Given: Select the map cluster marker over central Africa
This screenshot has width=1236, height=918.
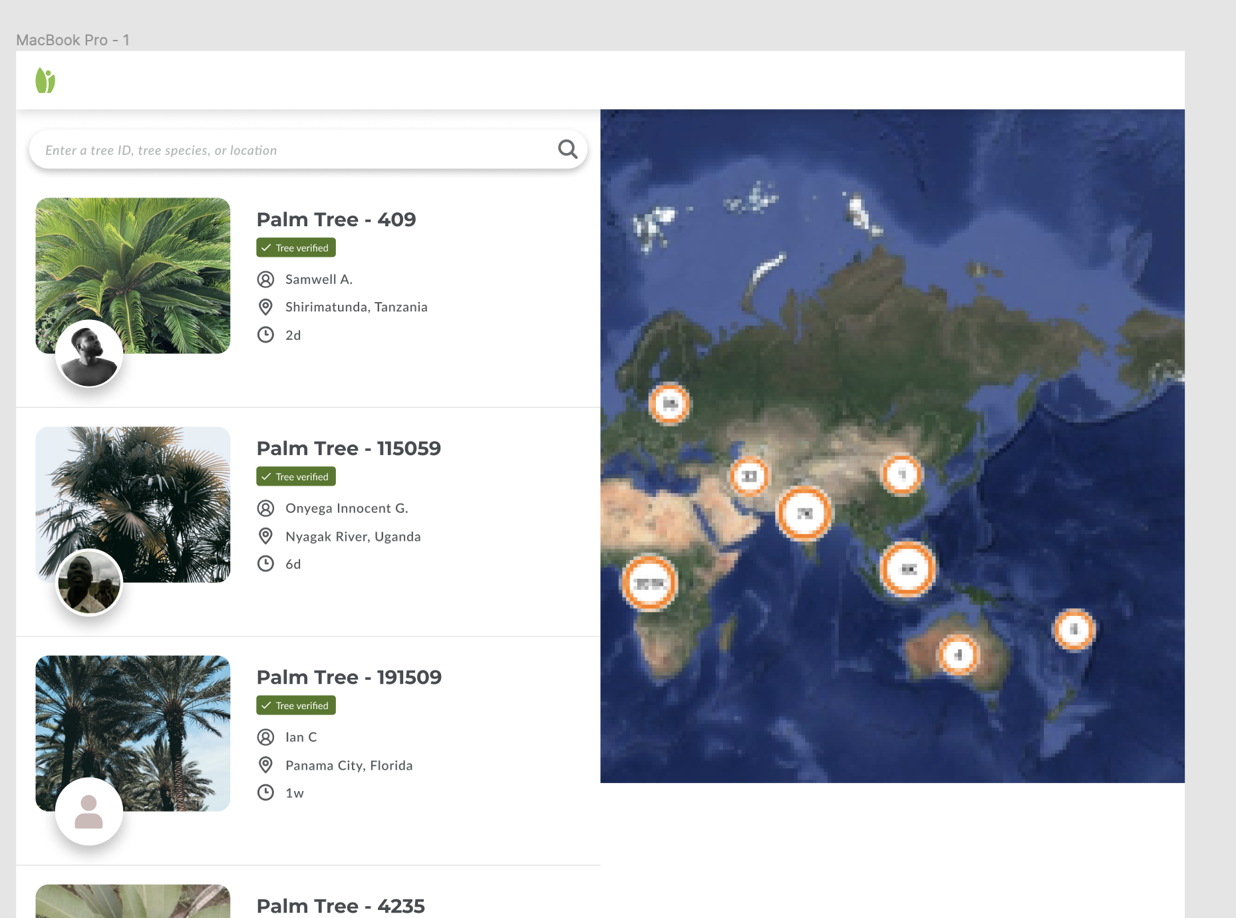Looking at the screenshot, I should (649, 583).
